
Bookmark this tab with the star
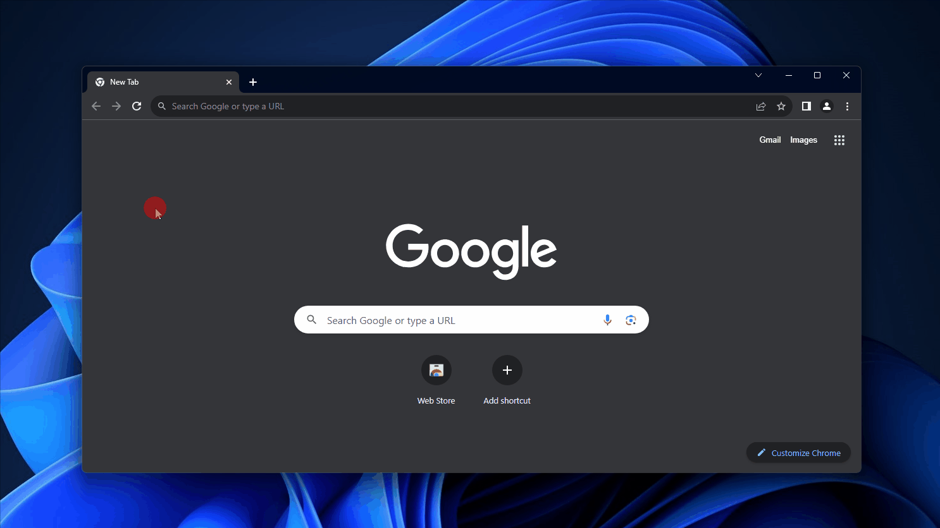(x=781, y=106)
